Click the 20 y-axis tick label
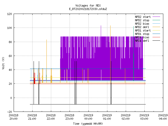 [10, 84]
